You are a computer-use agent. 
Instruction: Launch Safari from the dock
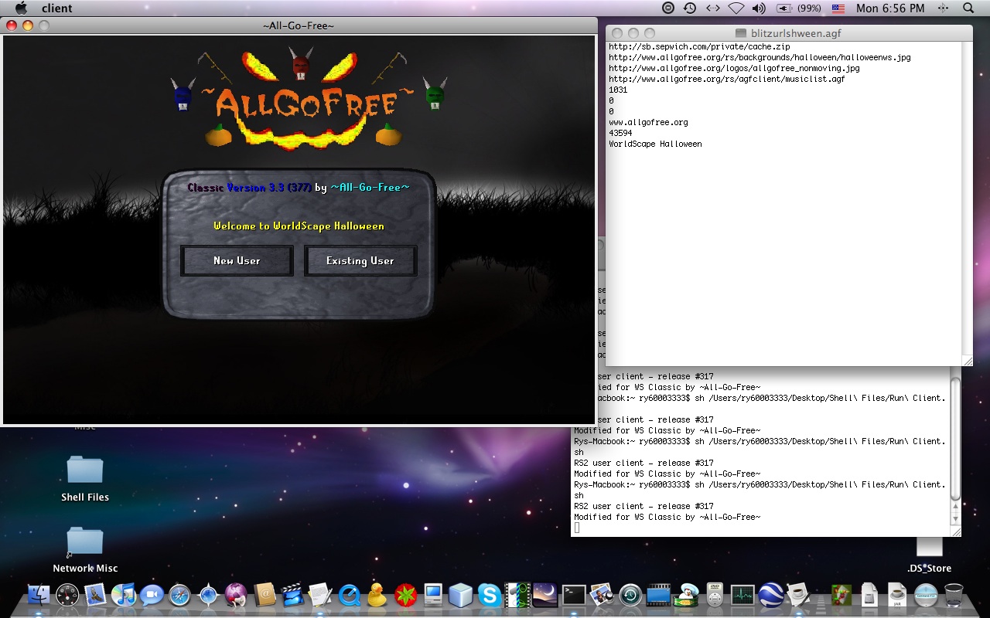coord(179,594)
